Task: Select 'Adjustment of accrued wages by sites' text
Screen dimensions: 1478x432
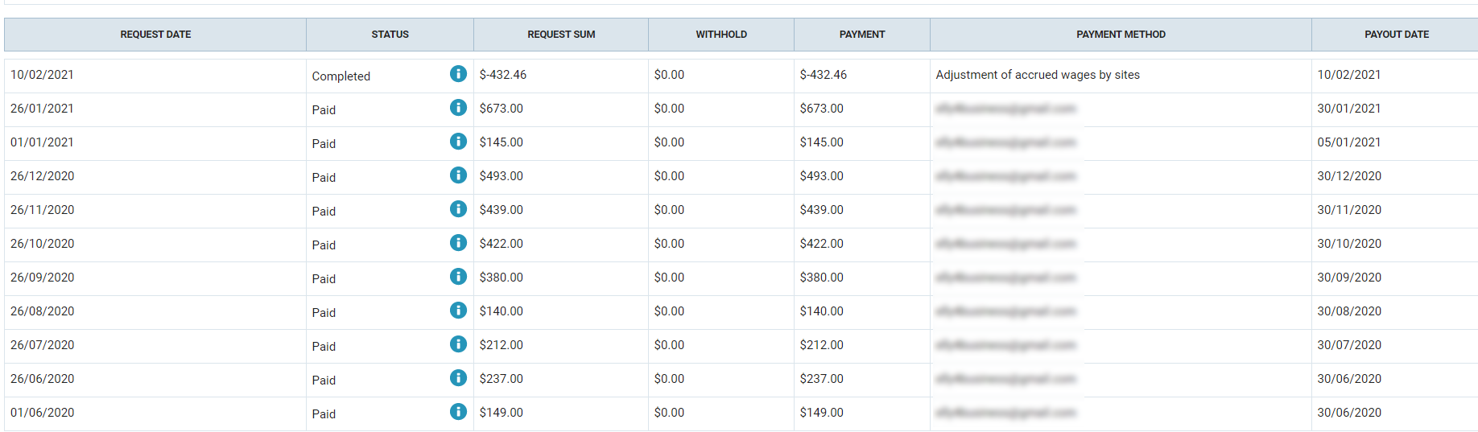Action: click(x=1038, y=75)
